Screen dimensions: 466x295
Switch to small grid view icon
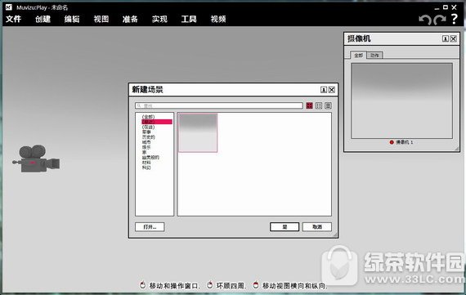[319, 105]
